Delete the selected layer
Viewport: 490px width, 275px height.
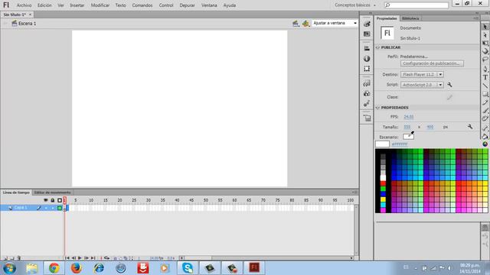(18, 258)
